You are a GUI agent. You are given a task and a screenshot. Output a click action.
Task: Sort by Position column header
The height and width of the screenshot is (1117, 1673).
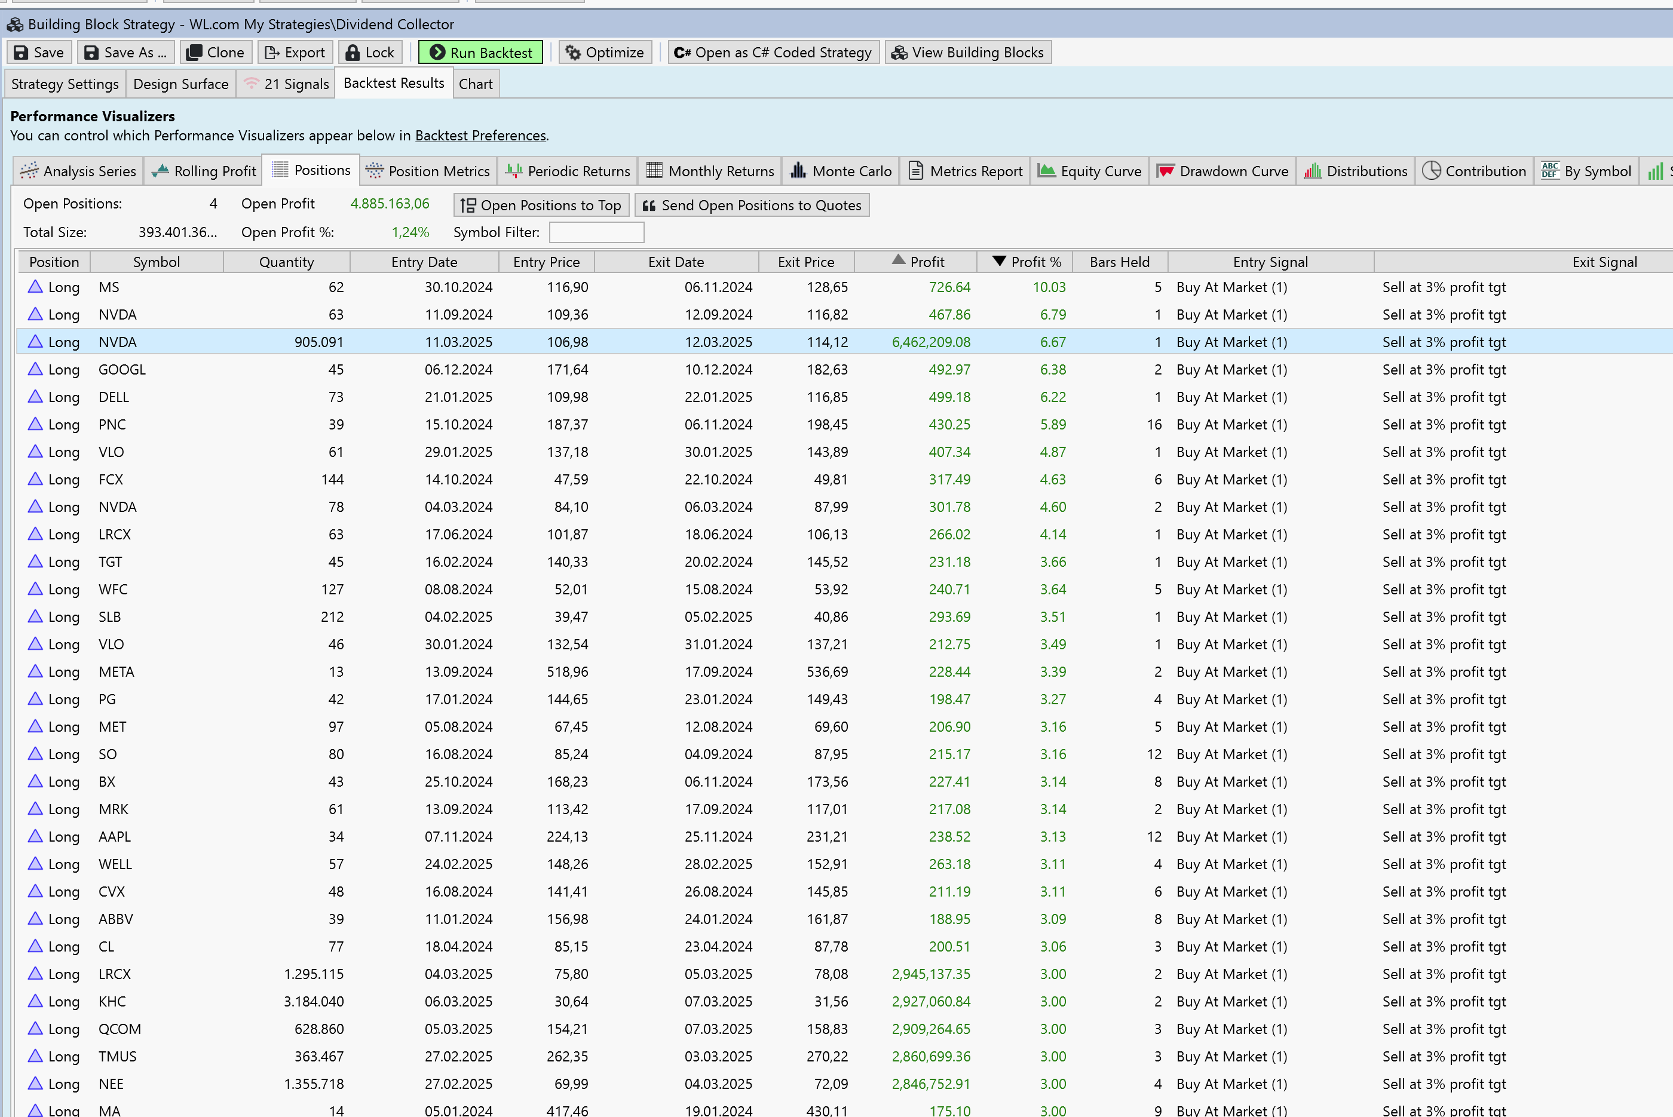(x=54, y=262)
